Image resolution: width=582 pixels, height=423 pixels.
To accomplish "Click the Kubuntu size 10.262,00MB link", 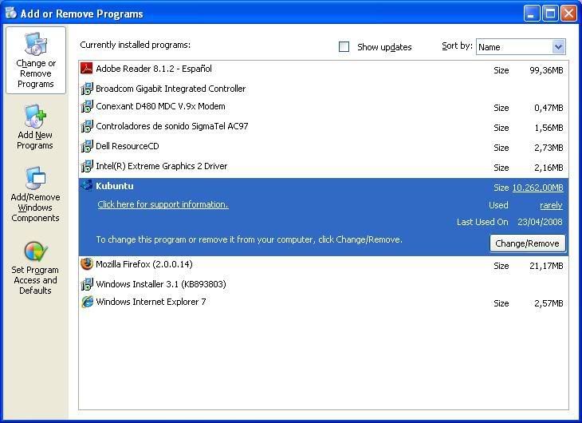I will [x=538, y=188].
